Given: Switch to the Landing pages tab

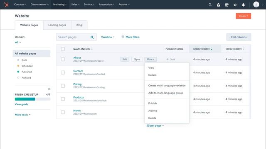Looking at the screenshot, I should tap(57, 25).
